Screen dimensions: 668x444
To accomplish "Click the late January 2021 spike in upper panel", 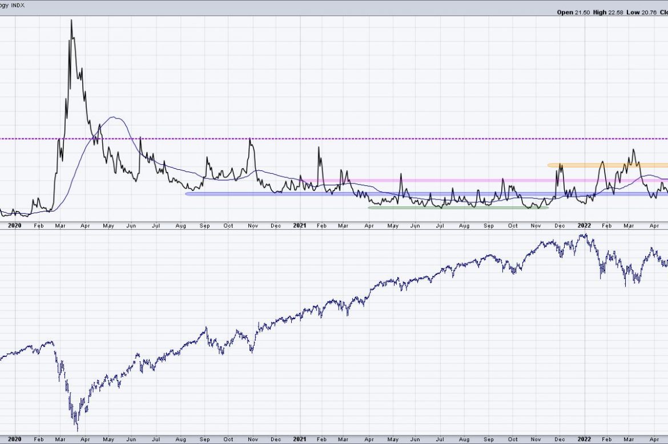I will tap(319, 148).
